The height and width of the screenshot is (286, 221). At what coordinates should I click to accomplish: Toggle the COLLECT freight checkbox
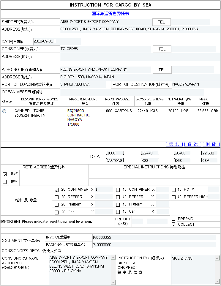click(x=173, y=225)
